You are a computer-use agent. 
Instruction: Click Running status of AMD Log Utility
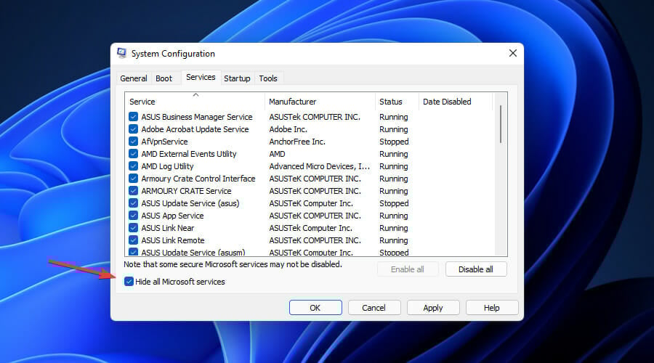[393, 166]
